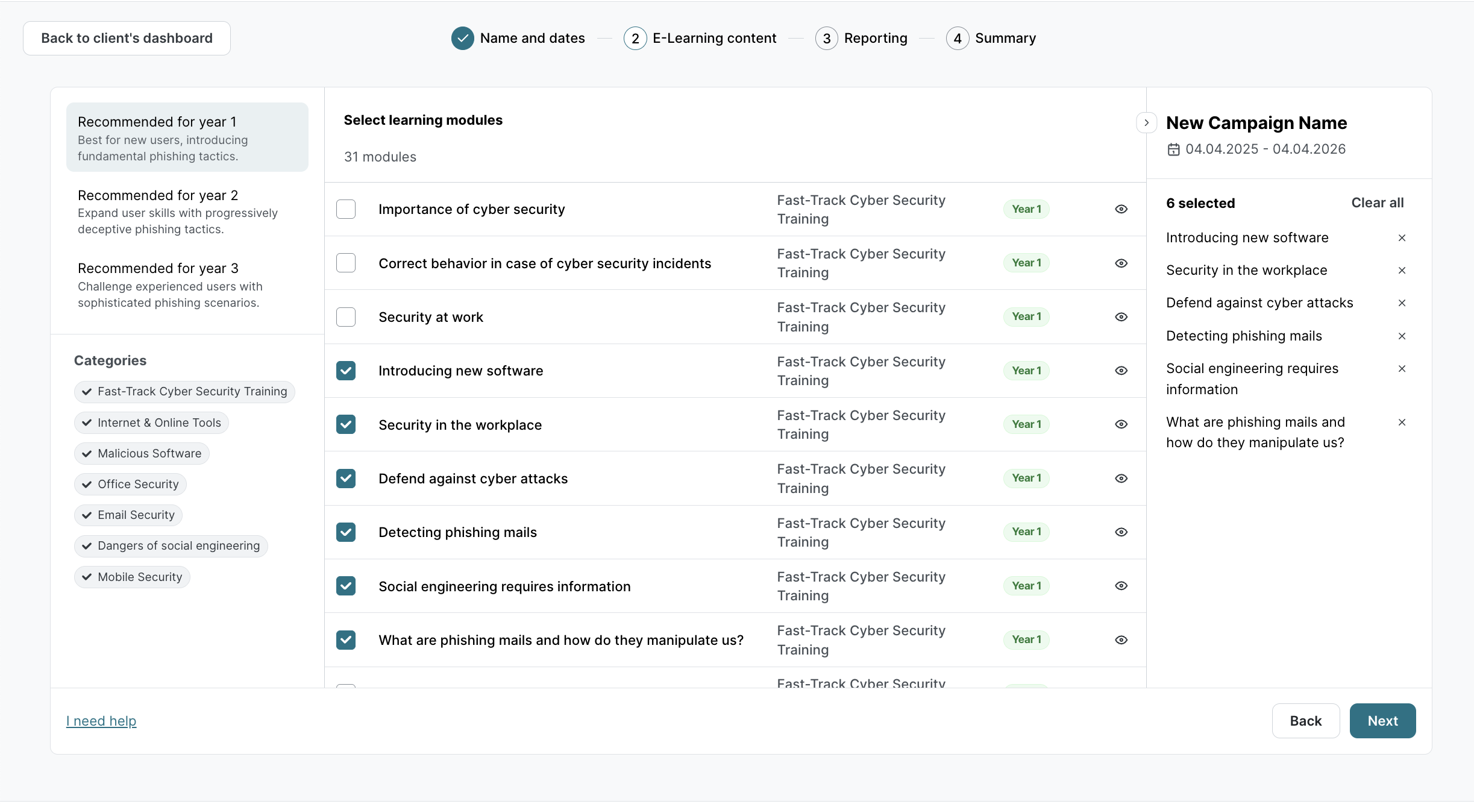Go back to client's dashboard
Screen dimensions: 1474x804
point(127,39)
